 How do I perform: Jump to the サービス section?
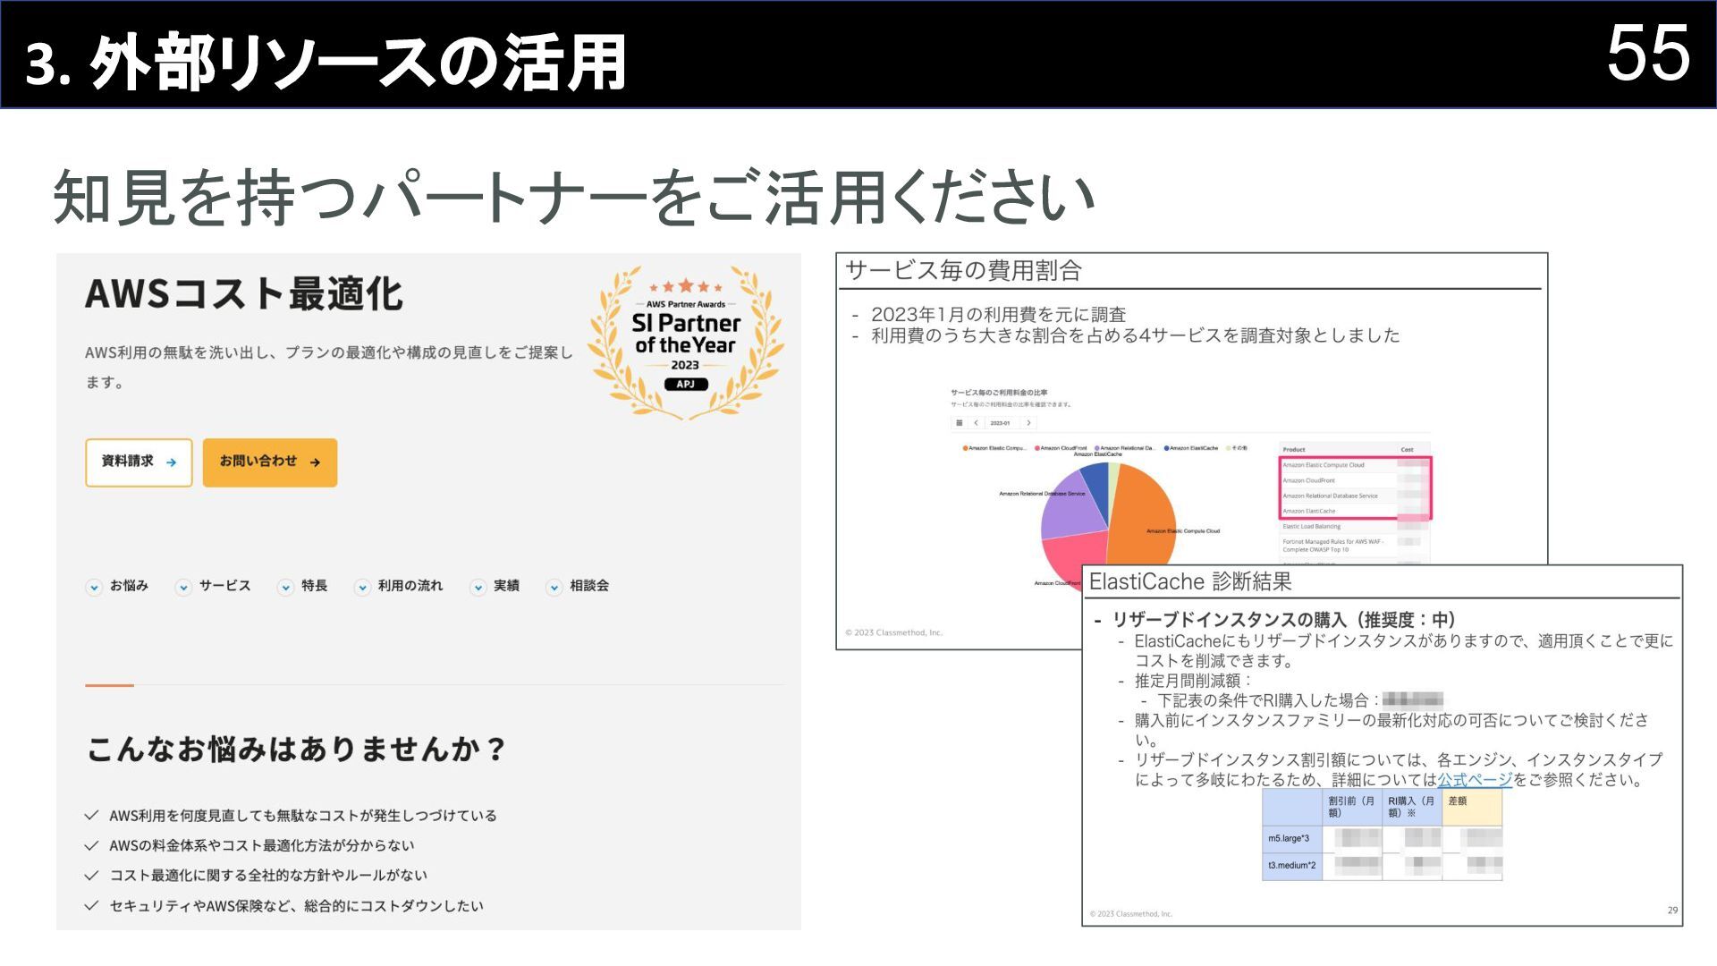(224, 586)
